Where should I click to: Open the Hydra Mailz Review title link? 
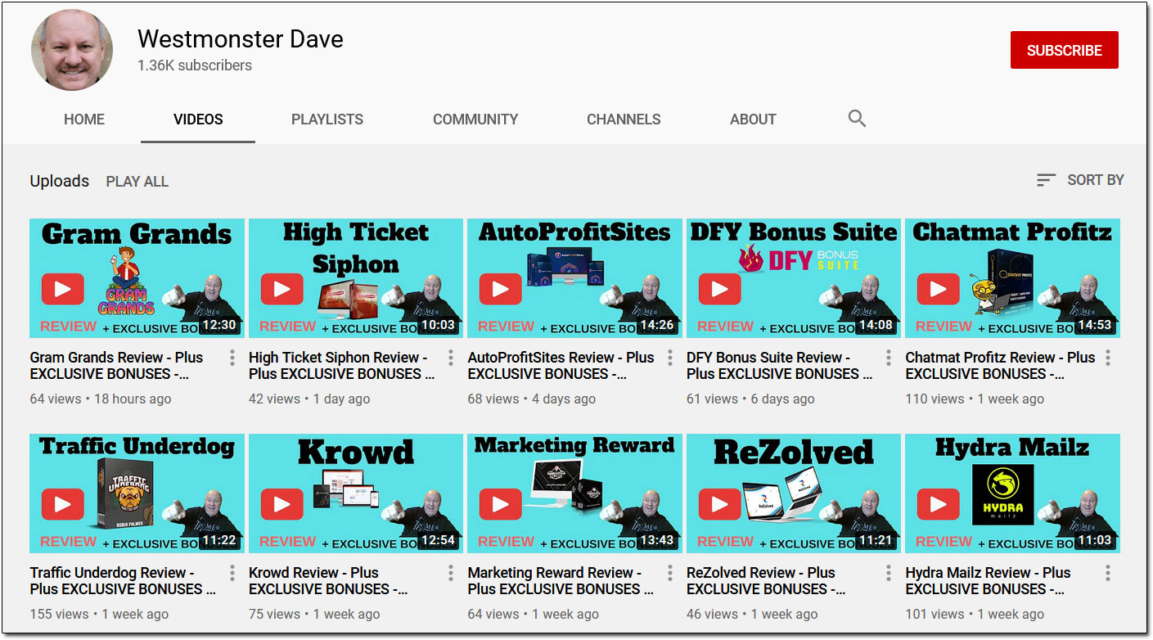(x=988, y=581)
